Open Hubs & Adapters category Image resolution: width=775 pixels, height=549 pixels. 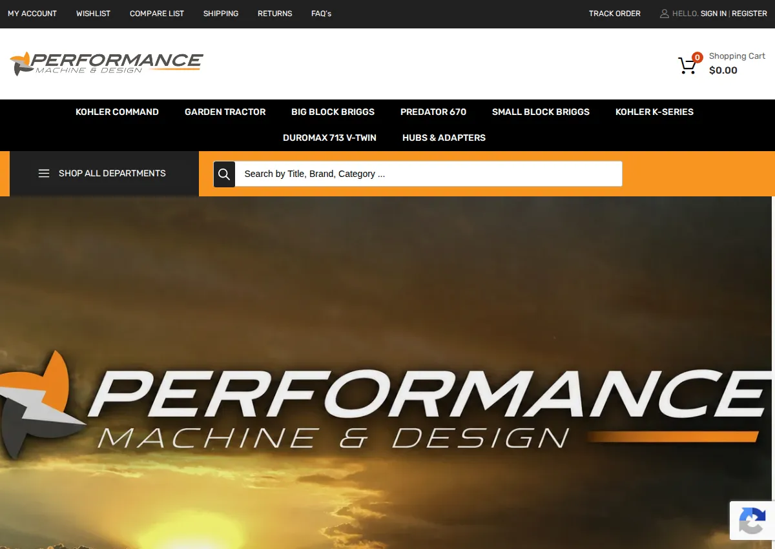point(444,138)
